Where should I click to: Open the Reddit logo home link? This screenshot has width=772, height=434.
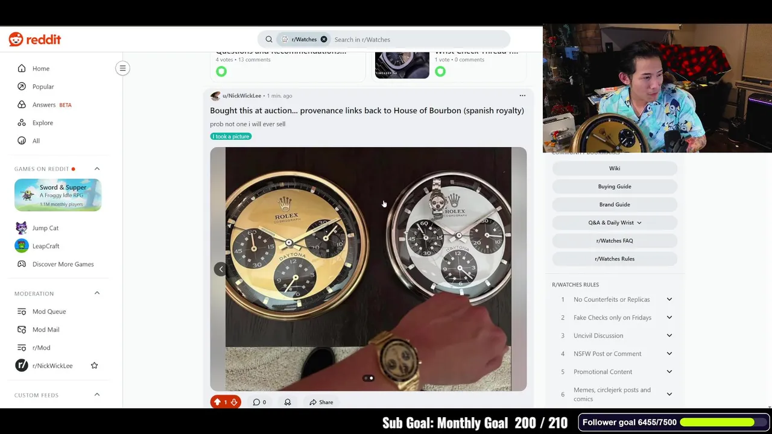point(35,40)
